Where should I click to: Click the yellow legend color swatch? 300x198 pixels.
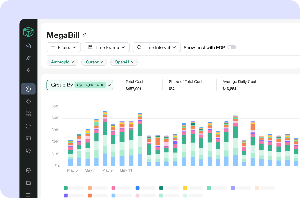coord(185,188)
